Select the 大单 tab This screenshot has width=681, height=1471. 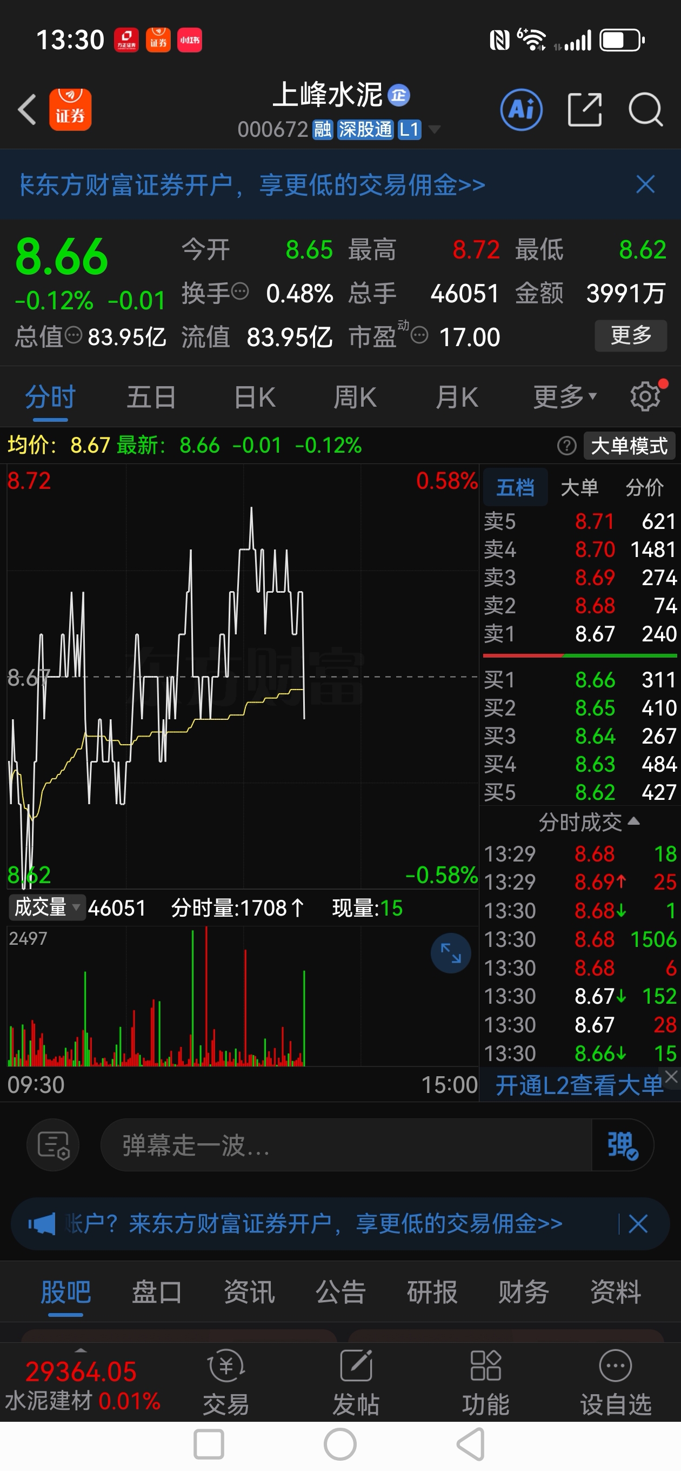pos(579,487)
